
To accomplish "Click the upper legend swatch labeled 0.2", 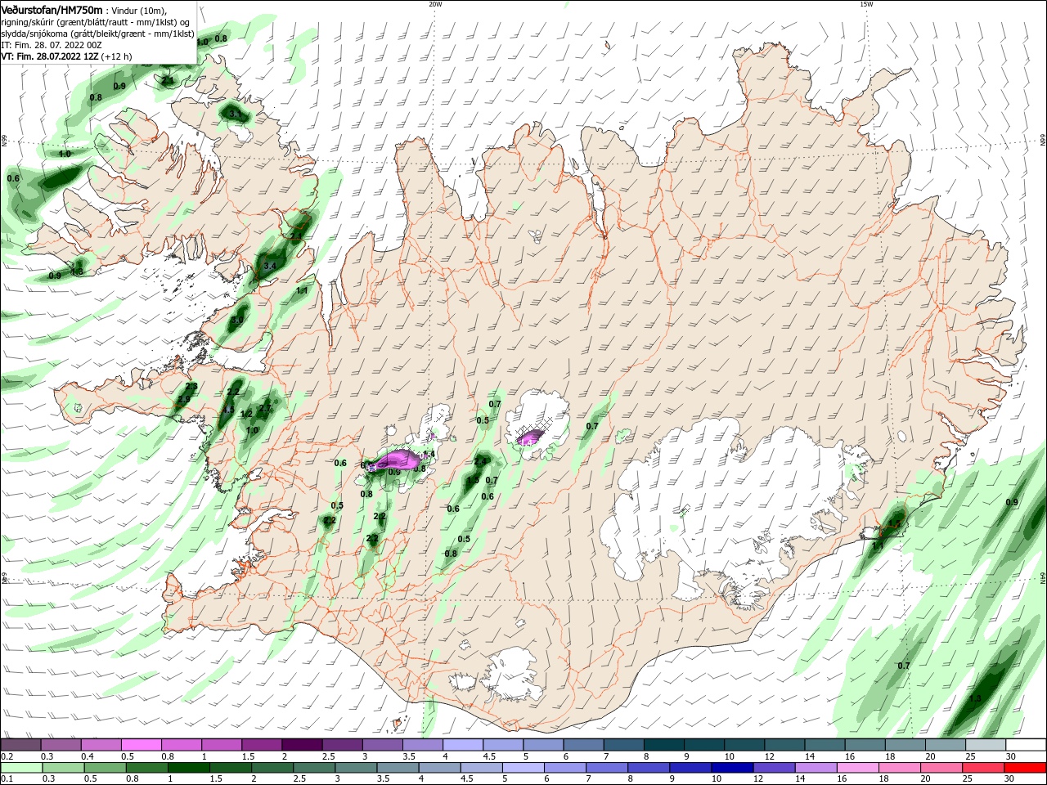I will [21, 745].
